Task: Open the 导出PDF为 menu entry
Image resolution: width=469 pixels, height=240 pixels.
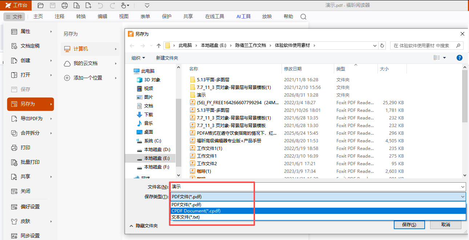Action: 31,118
